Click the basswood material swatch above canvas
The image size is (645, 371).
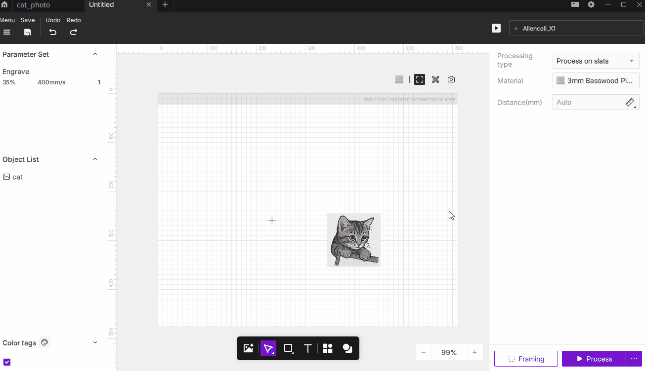[399, 79]
